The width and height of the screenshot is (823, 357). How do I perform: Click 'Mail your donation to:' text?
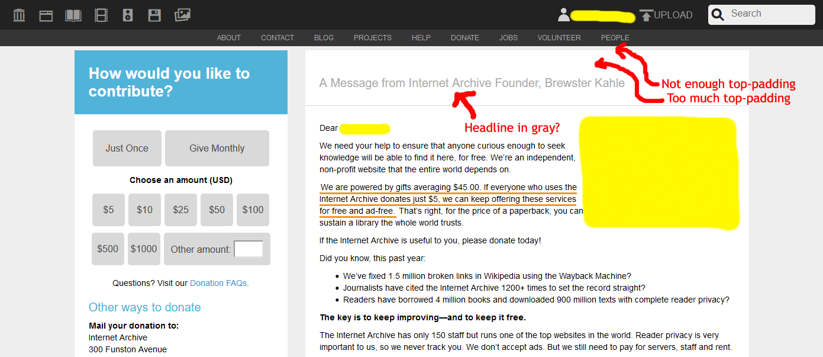click(134, 326)
